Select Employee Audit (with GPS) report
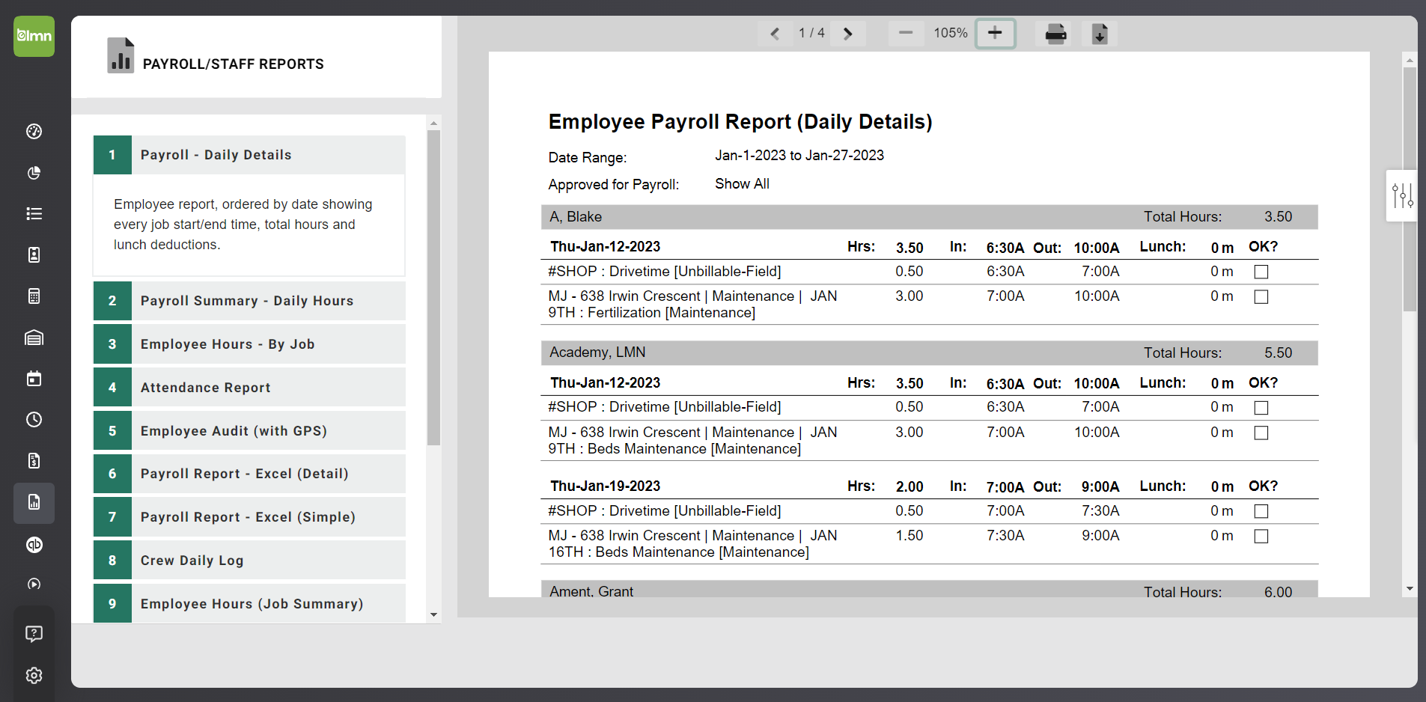 tap(249, 431)
